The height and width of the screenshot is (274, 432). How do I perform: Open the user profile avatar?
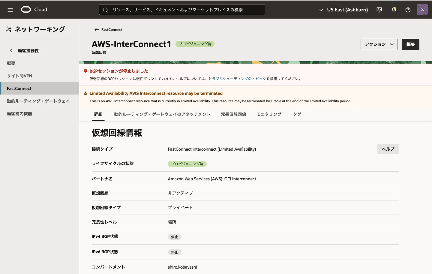[x=422, y=10]
